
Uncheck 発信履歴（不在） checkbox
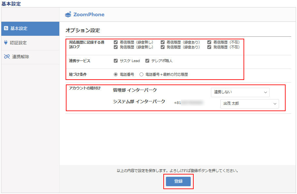(209, 47)
